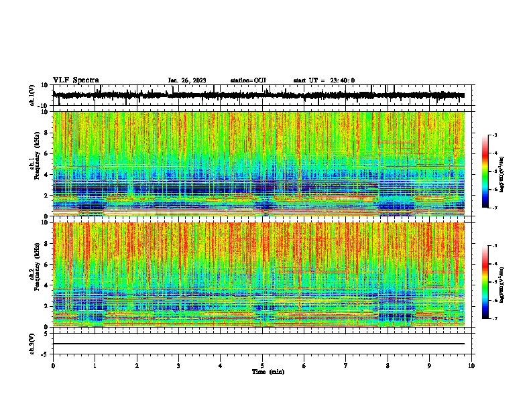Click the time axis tick label '5'
This screenshot has height=410, width=531.
(262, 366)
